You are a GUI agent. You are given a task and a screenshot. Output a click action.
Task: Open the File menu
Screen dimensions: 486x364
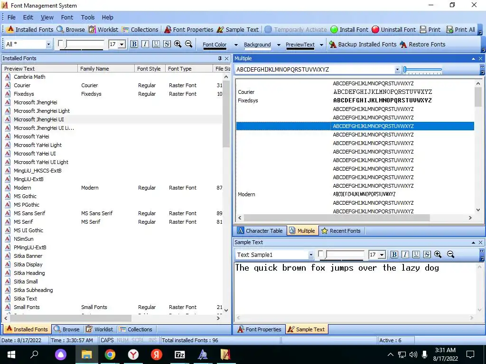click(11, 18)
